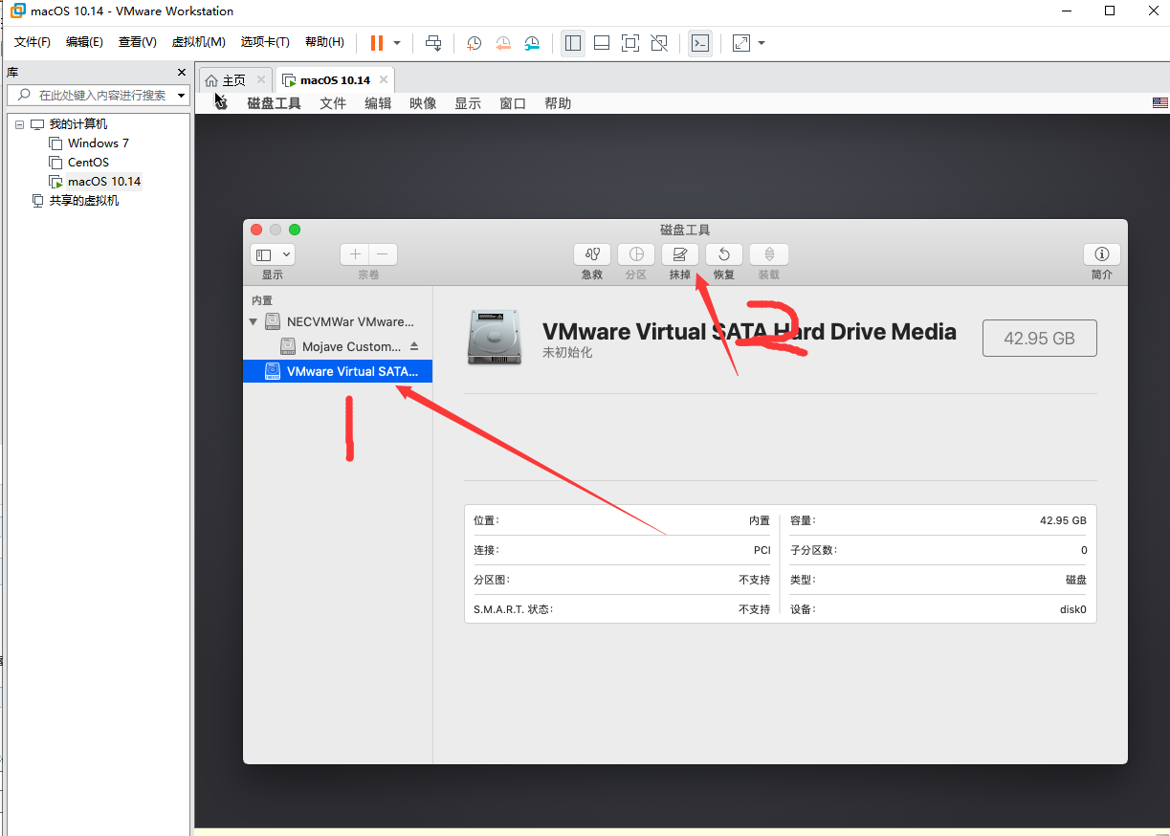The width and height of the screenshot is (1170, 836).
Task: Click the Restore (恢复) toolbar icon
Action: 724,254
